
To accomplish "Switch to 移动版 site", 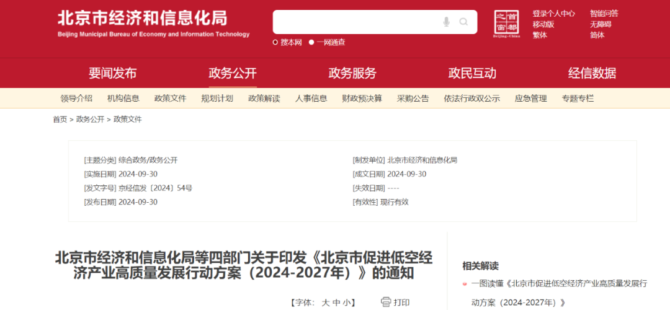I will [543, 24].
